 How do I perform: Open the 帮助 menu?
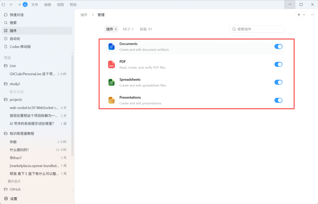73,4
